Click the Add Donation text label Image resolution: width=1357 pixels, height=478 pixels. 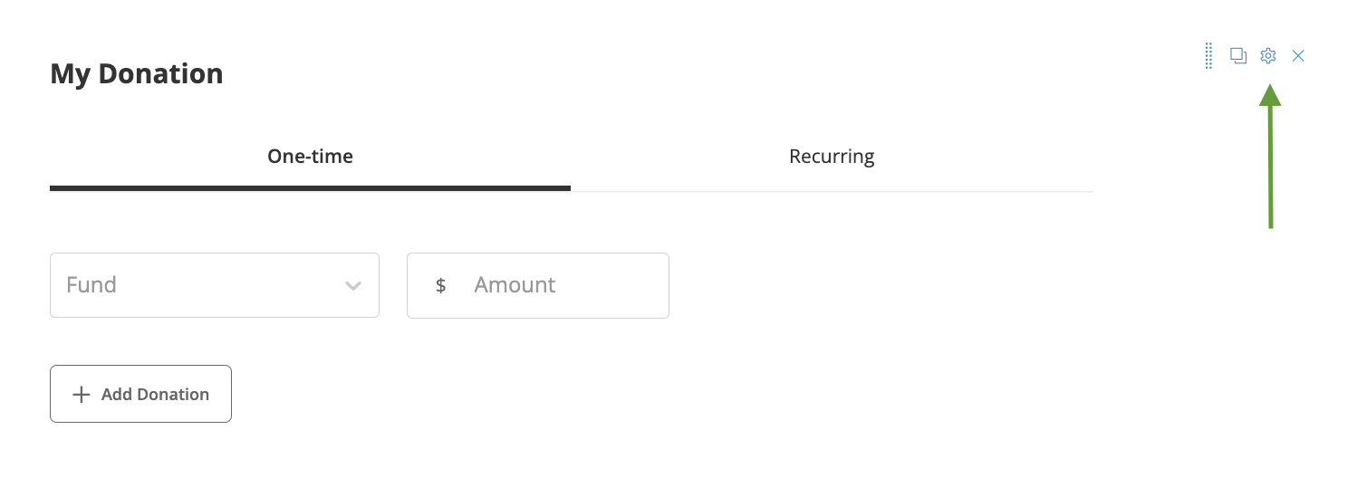click(x=155, y=395)
